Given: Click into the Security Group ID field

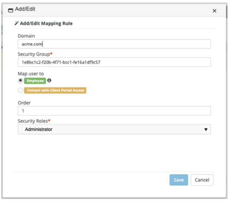Looking at the screenshot, I should coord(114,62).
